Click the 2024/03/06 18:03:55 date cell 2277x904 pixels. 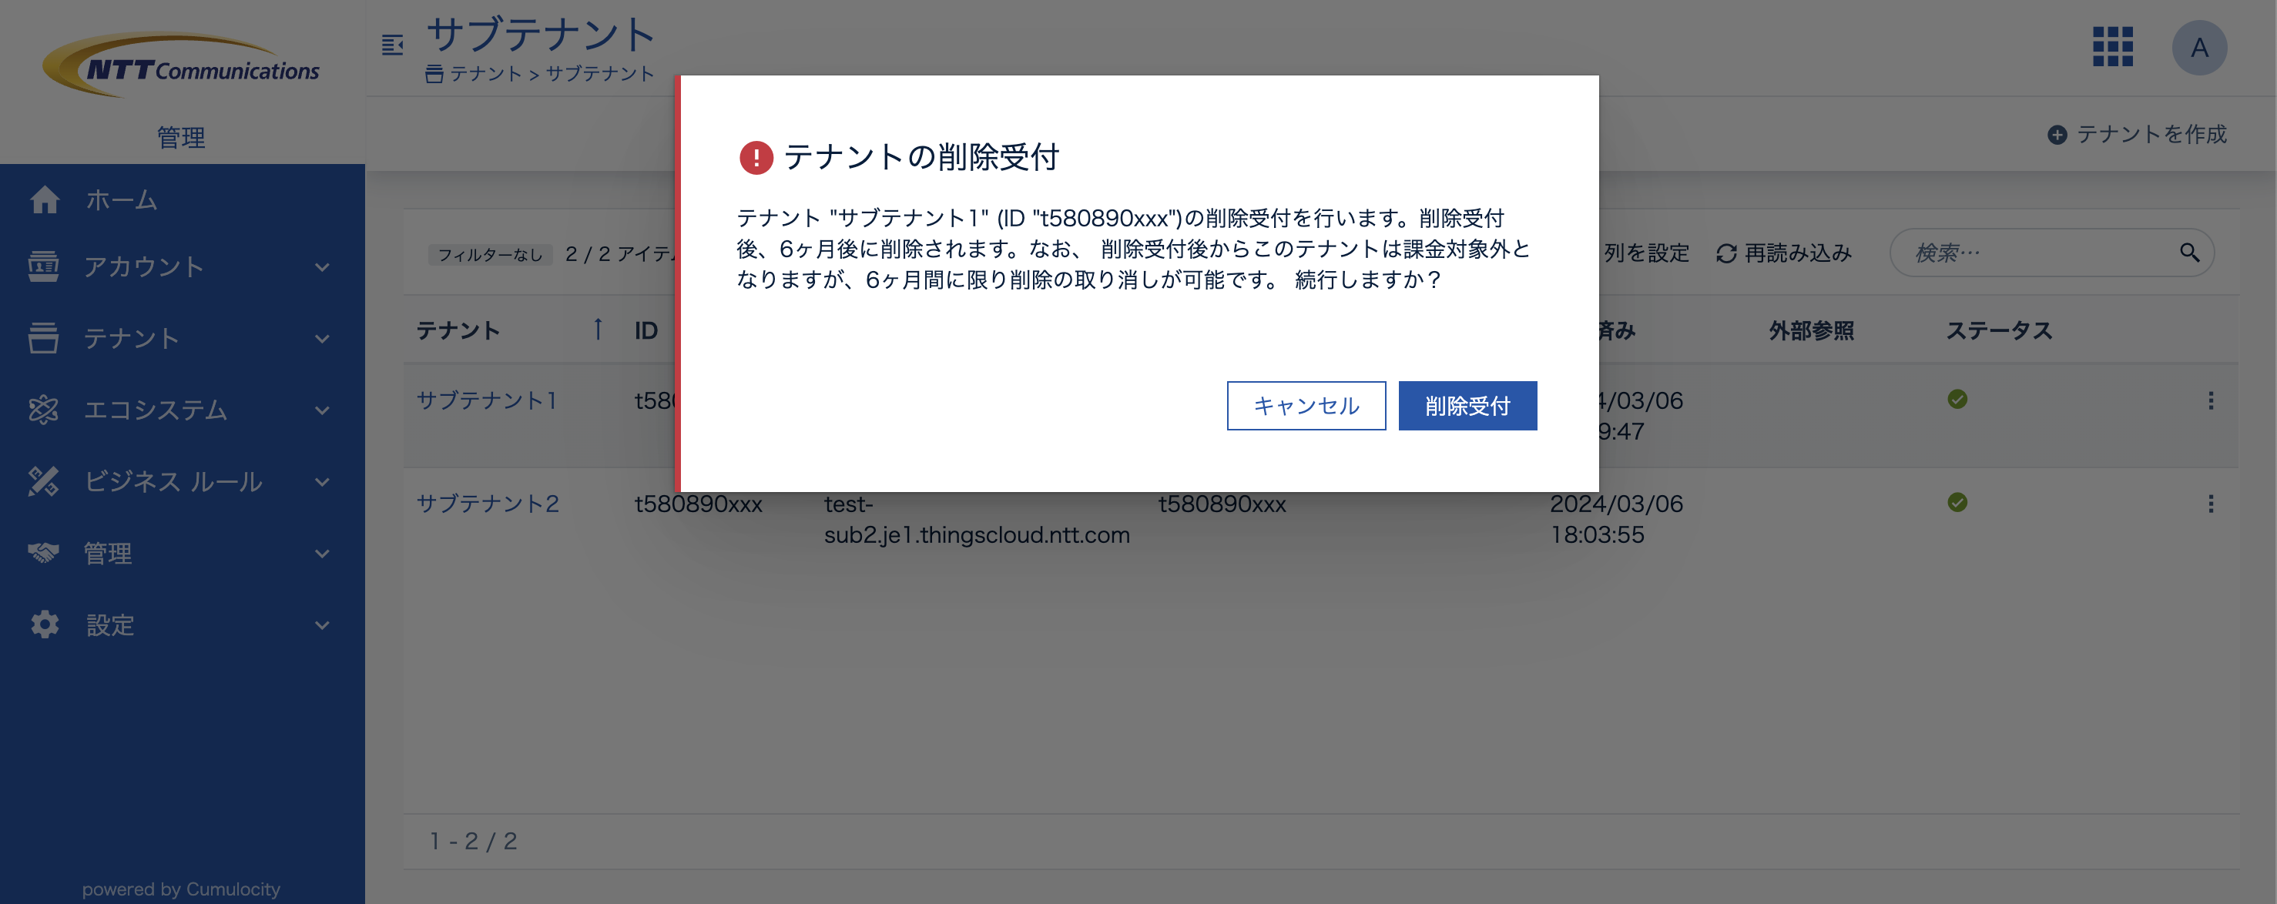[x=1616, y=520]
